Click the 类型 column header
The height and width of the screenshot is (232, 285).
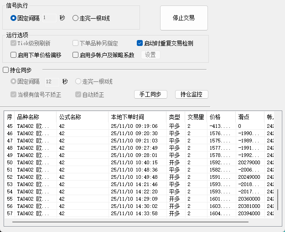point(174,117)
